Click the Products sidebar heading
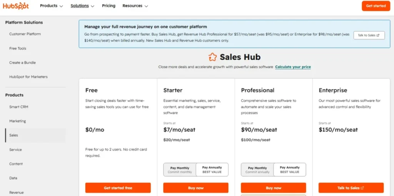 pyautogui.click(x=14, y=95)
